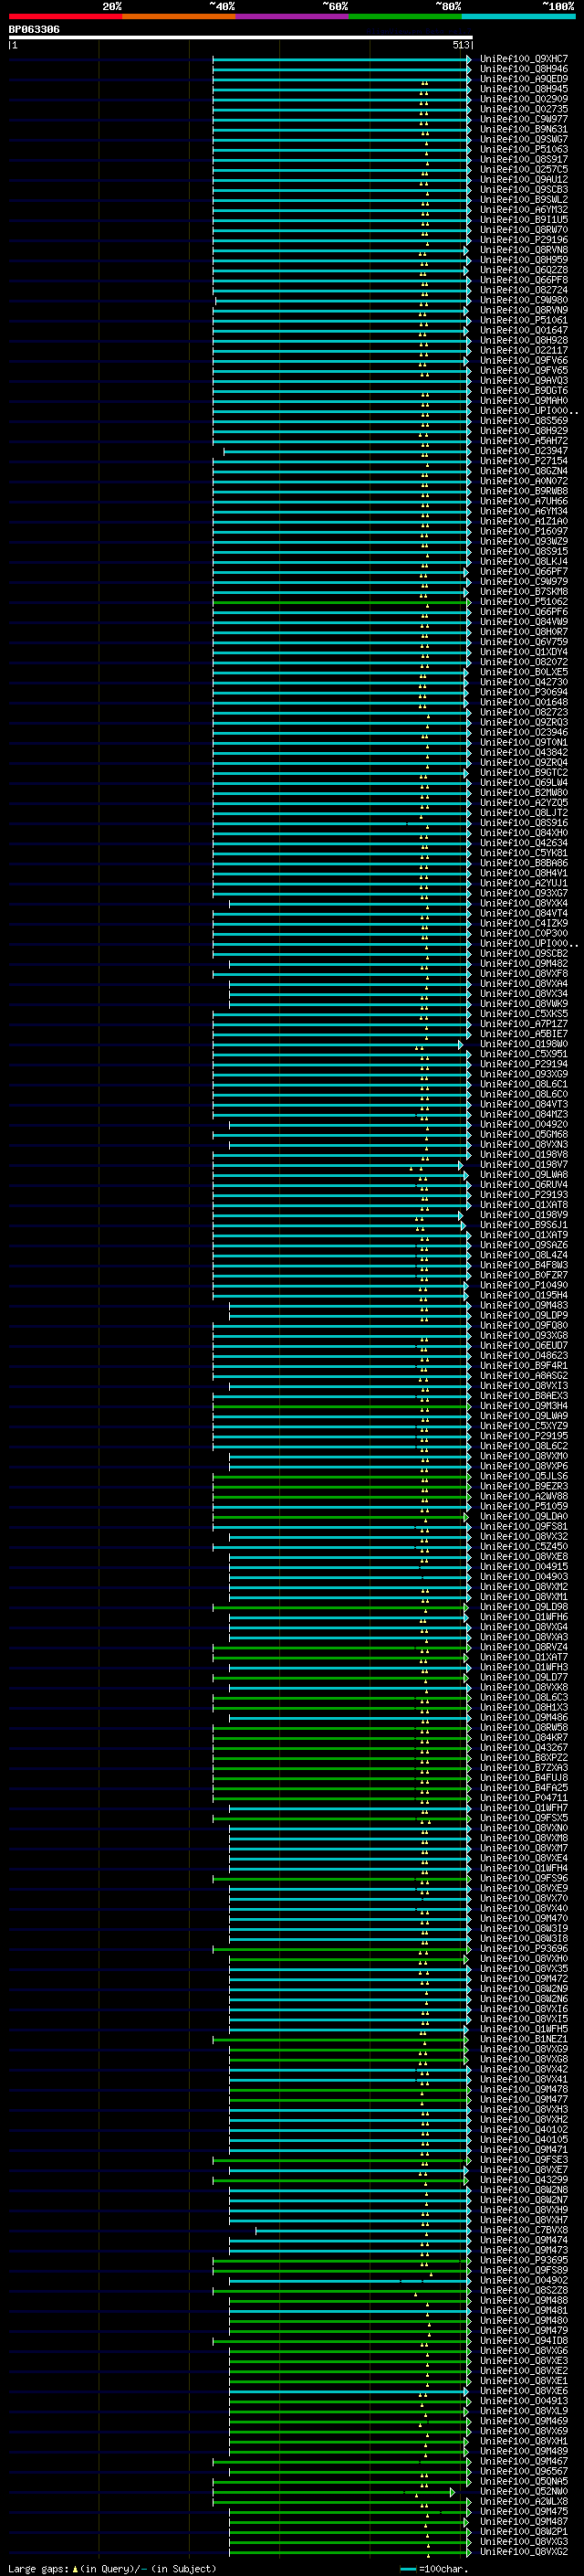Select the UniRef100_Q84VT3 label
The width and height of the screenshot is (584, 2576).
click(x=523, y=1104)
